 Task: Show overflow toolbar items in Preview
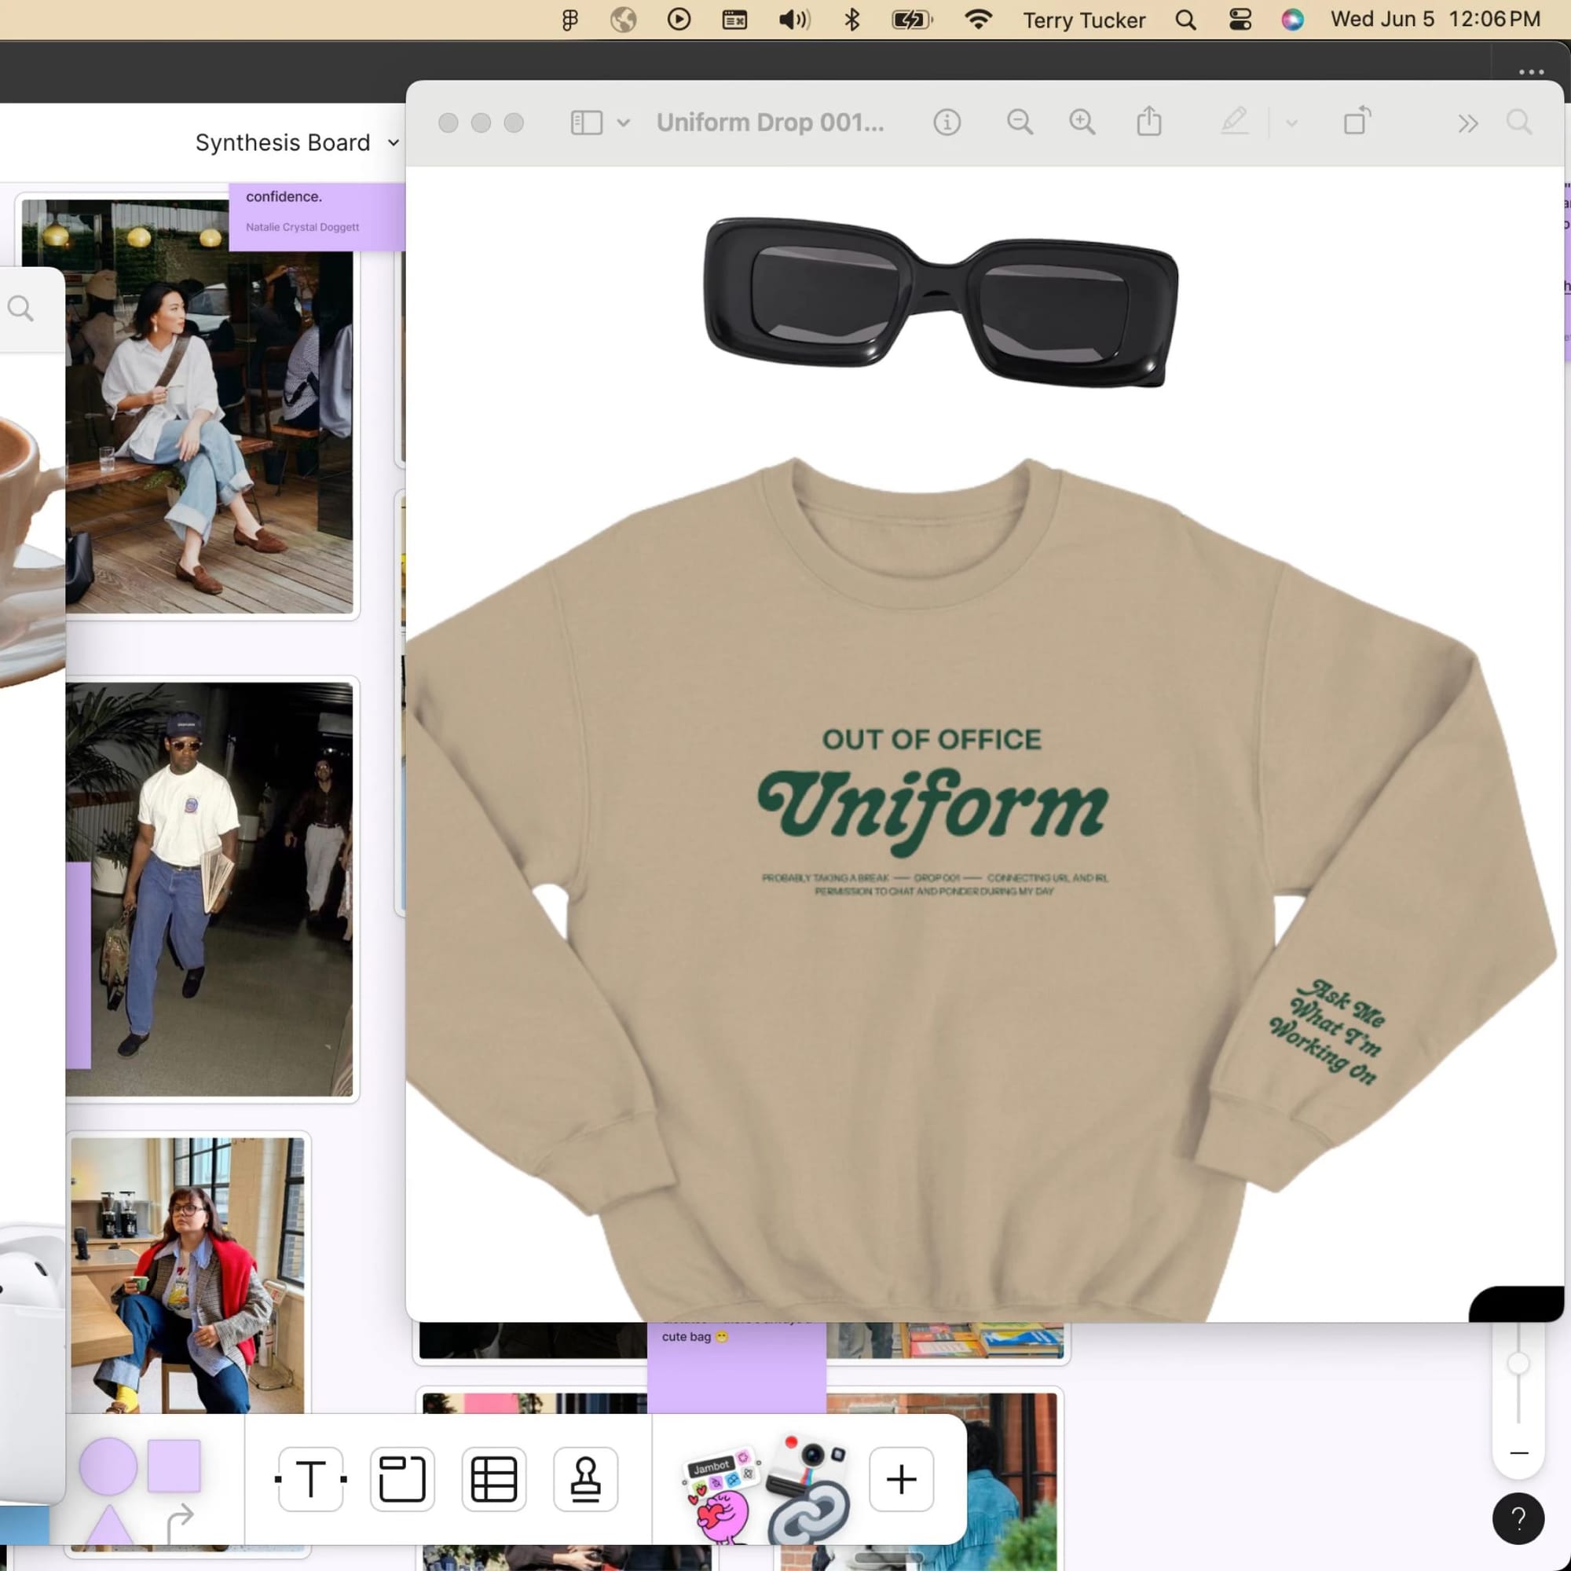point(1467,123)
